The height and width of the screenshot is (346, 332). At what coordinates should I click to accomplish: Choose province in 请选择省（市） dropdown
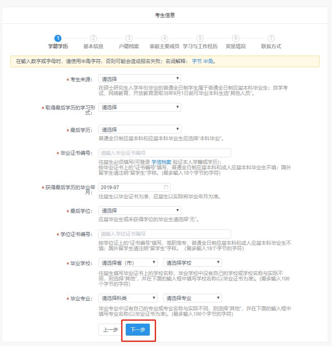[128, 262]
